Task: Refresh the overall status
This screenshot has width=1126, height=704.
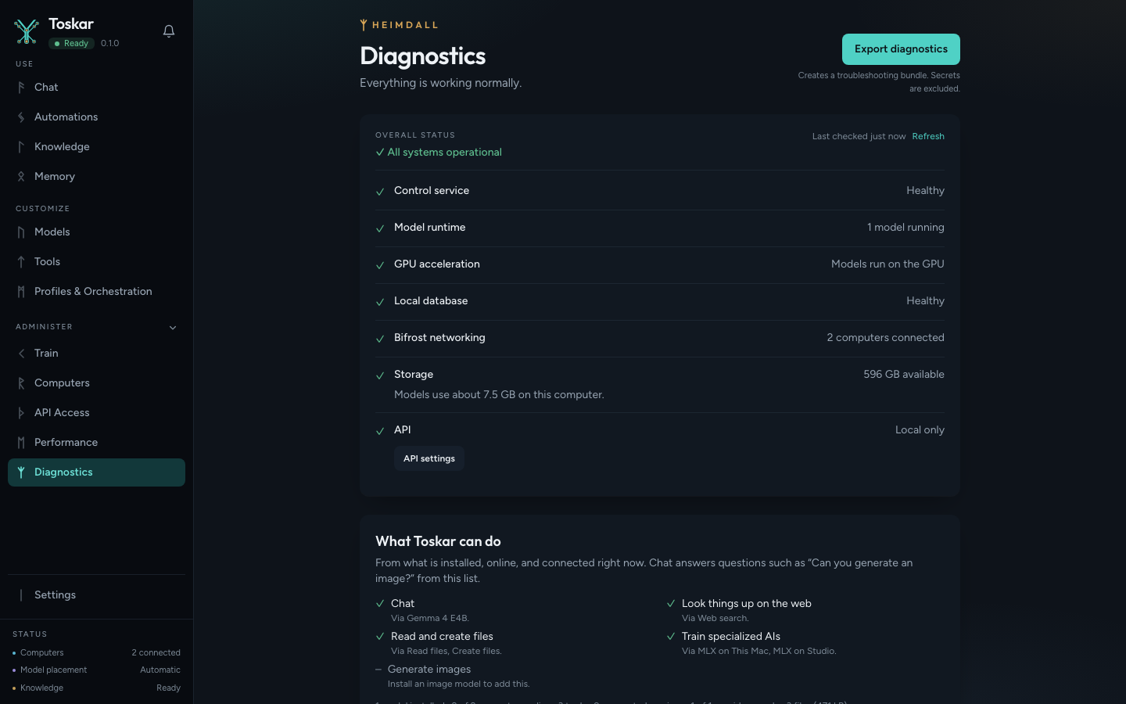Action: coord(928,136)
